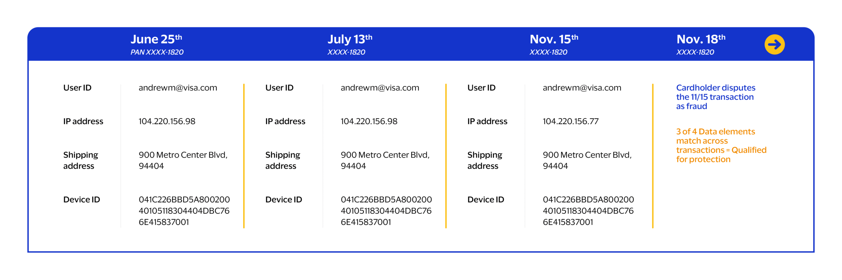Click June 25th IP 104.220.156.98
842x280 pixels.
coord(167,121)
